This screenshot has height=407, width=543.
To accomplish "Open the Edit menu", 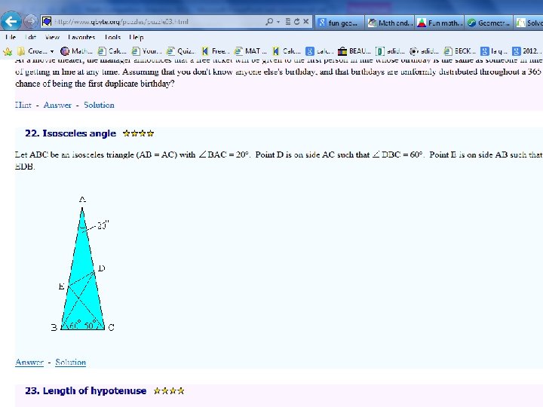I will (x=30, y=37).
